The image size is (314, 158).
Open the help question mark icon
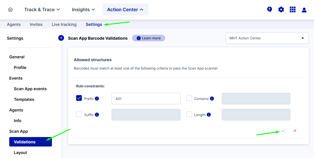point(270,9)
